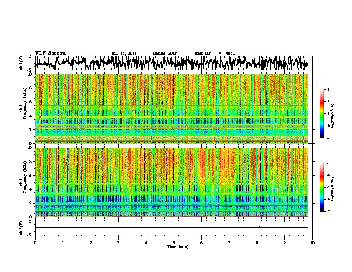Click the "-7" label on ch.2 colorbar
Image resolution: width=352 pixels, height=272 pixels.
click(x=328, y=211)
